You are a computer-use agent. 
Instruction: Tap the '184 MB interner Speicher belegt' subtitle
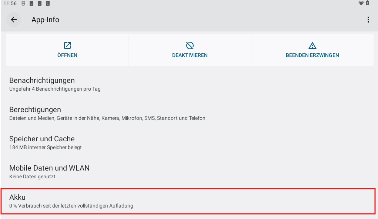(x=45, y=147)
